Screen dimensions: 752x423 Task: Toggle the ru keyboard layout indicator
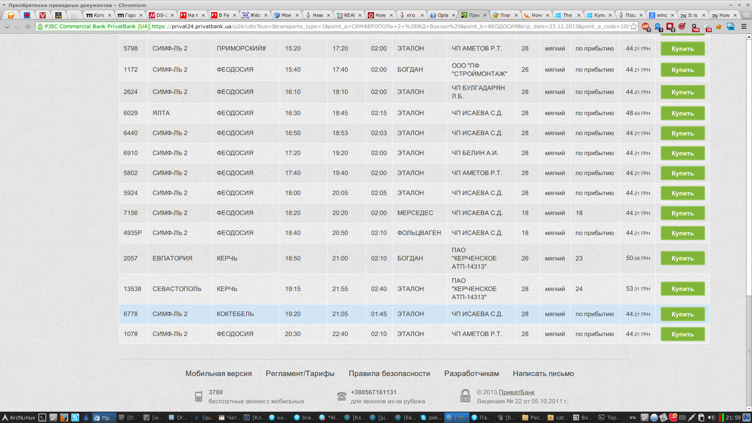[633, 418]
